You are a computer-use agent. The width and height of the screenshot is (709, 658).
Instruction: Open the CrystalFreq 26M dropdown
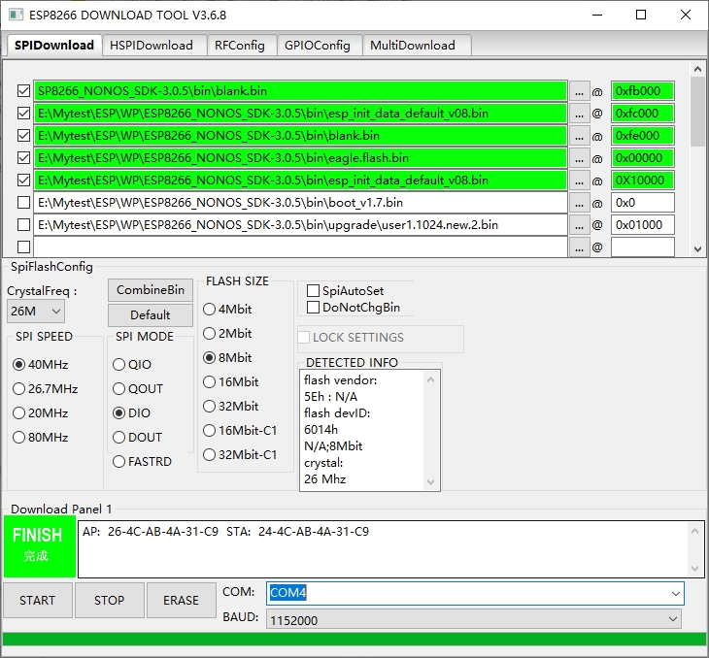tap(36, 312)
